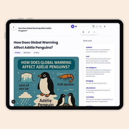129x129 pixels.
Task: Open the text size options icon
Action: [x=94, y=26]
